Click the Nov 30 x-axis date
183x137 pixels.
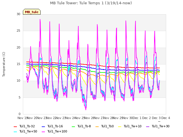128,118
